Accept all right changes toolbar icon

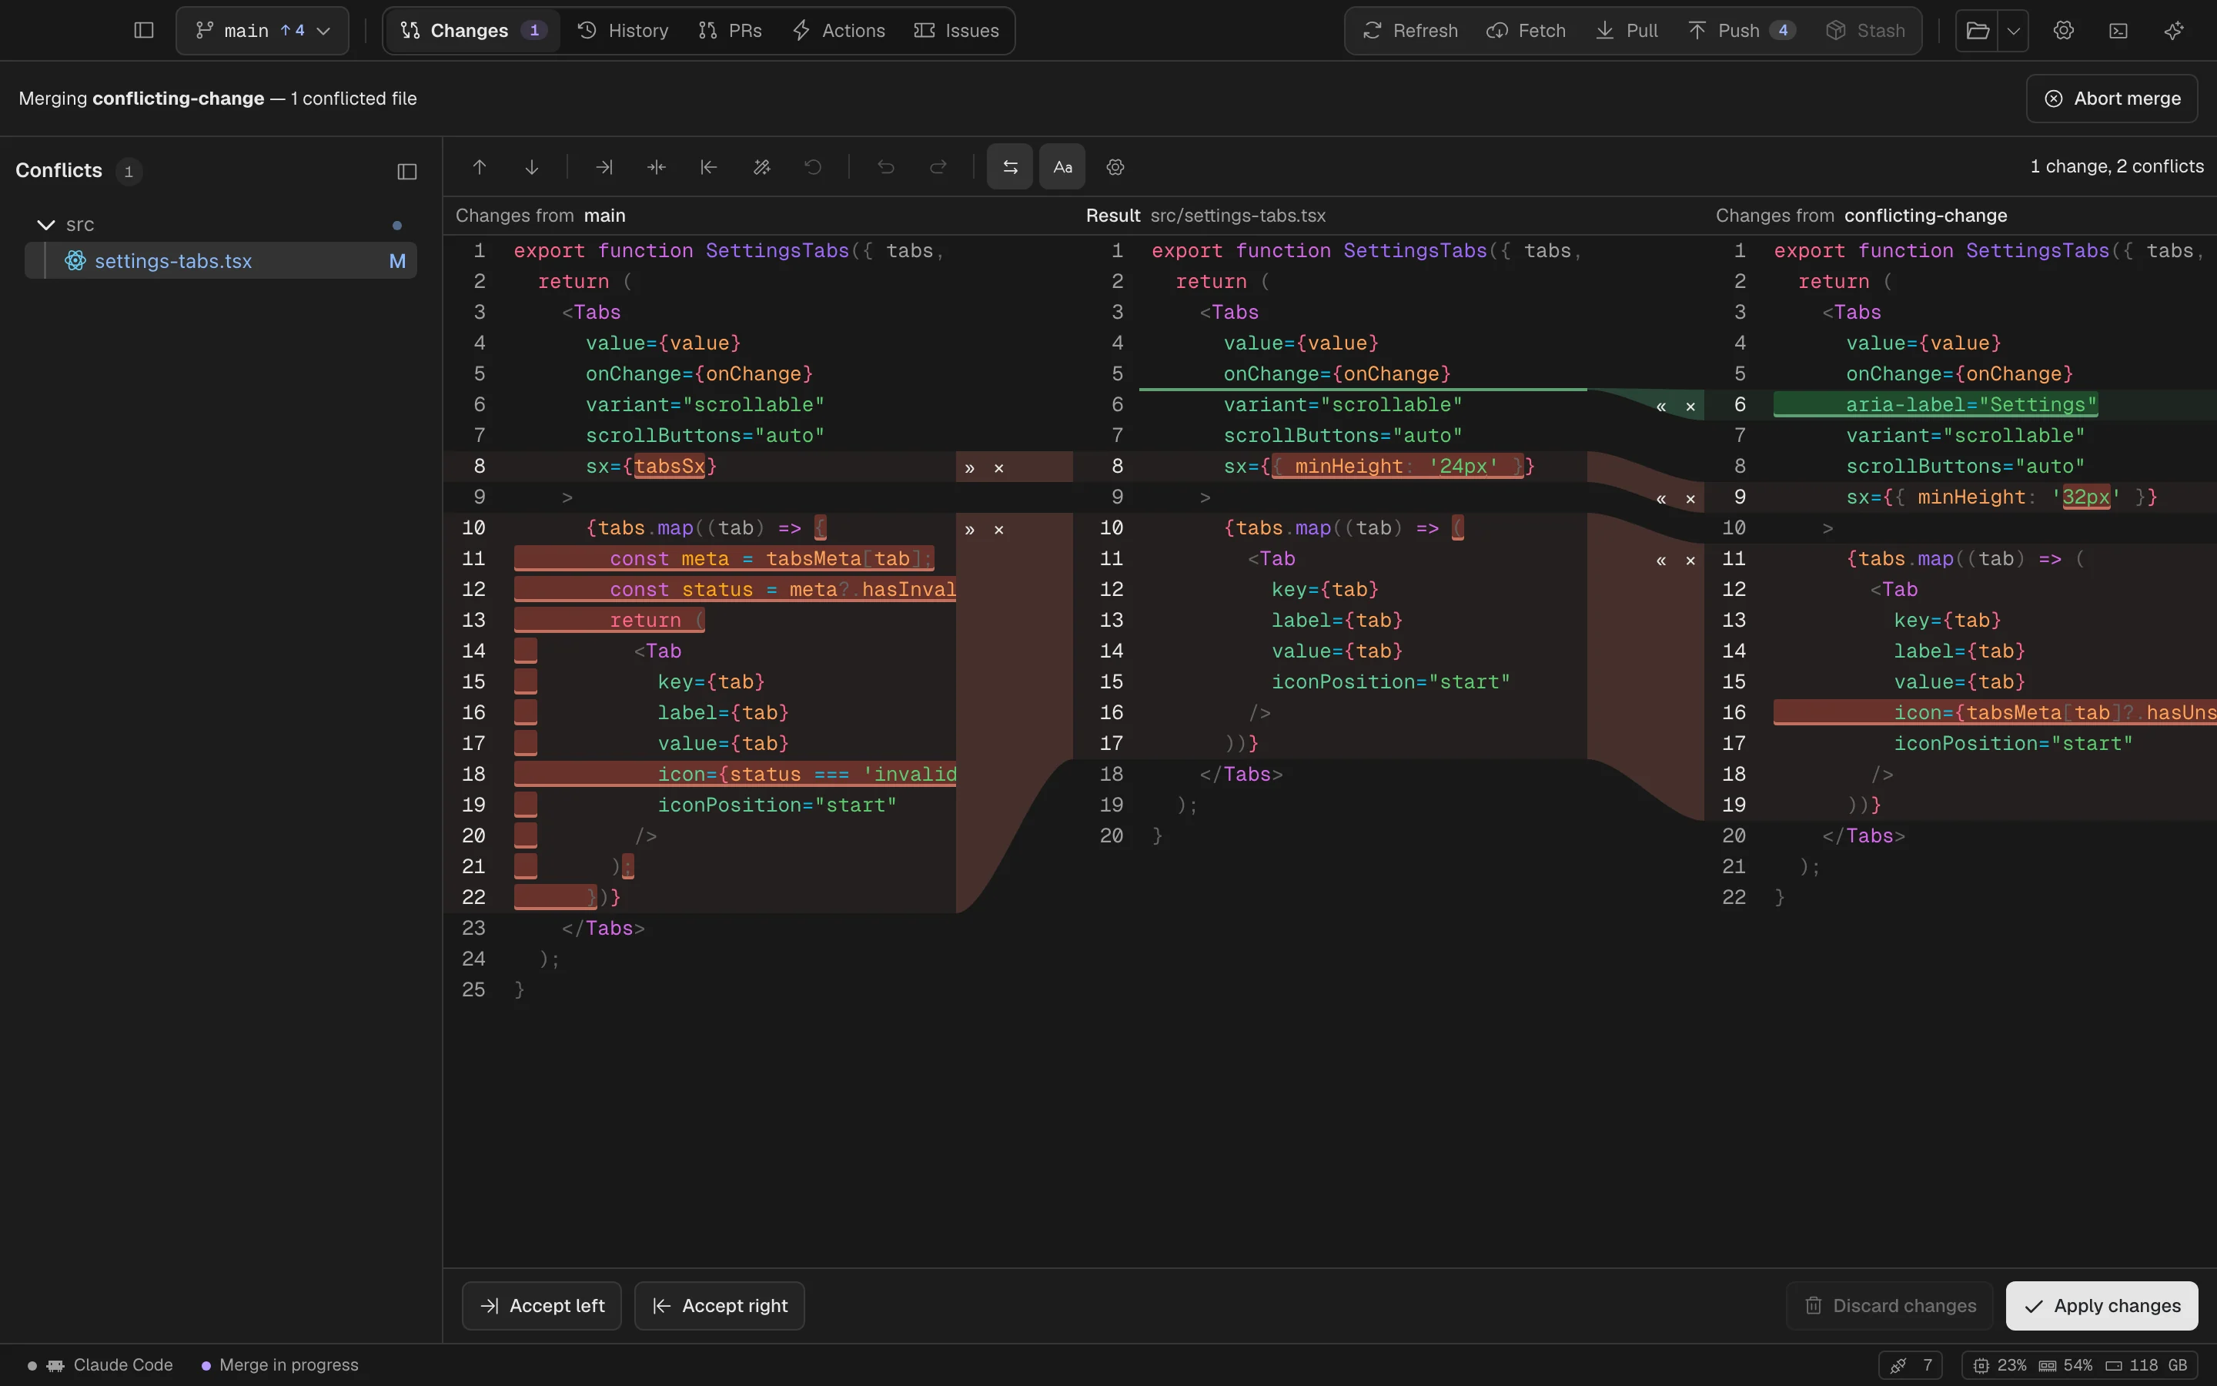[x=708, y=167]
